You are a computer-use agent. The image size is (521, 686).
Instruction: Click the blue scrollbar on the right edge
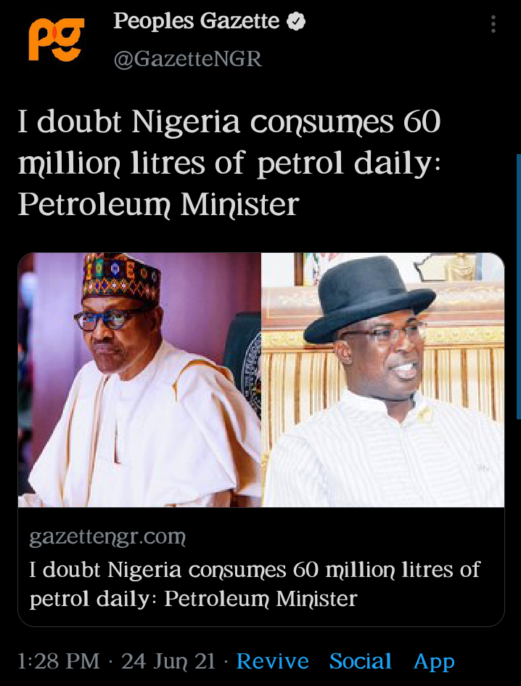518,286
